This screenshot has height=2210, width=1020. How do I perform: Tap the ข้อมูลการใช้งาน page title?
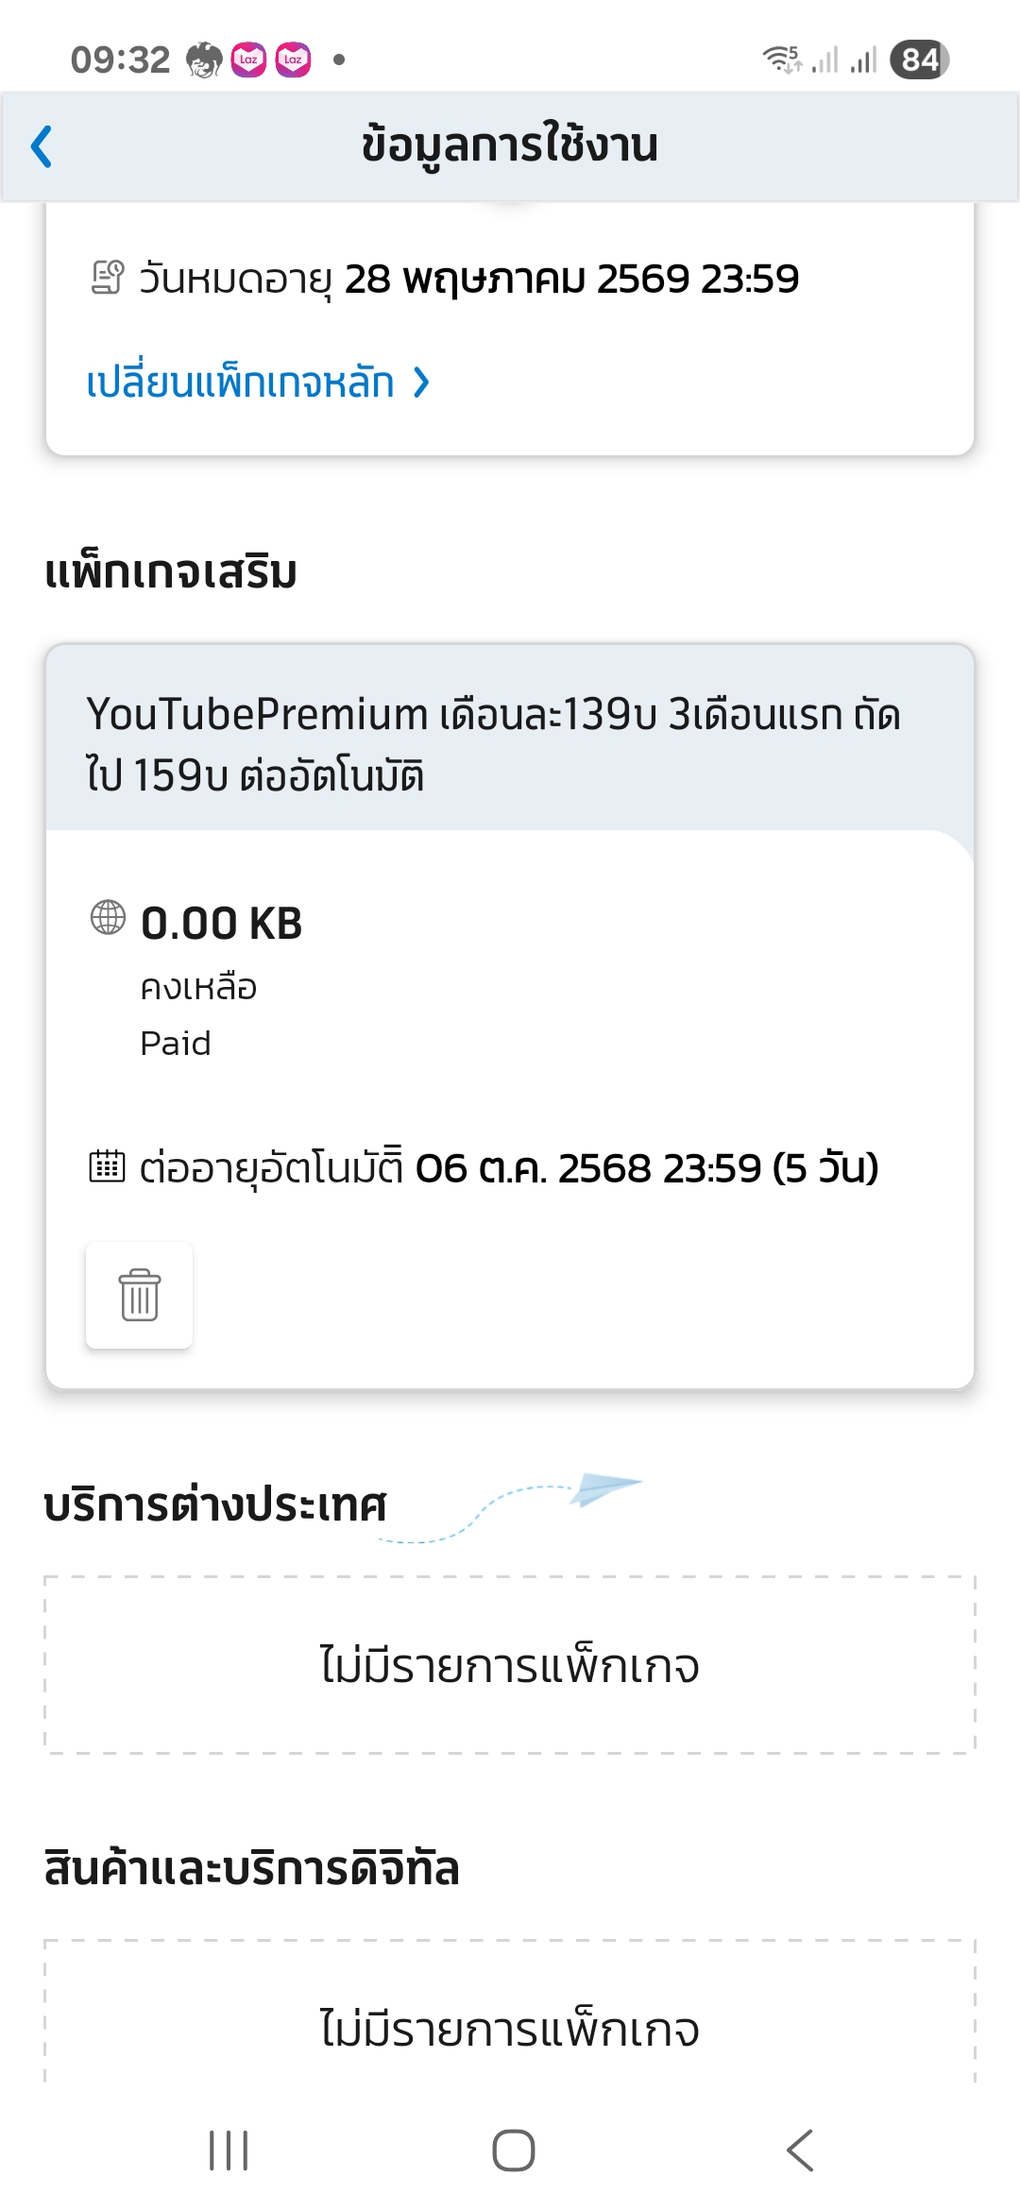[x=510, y=145]
